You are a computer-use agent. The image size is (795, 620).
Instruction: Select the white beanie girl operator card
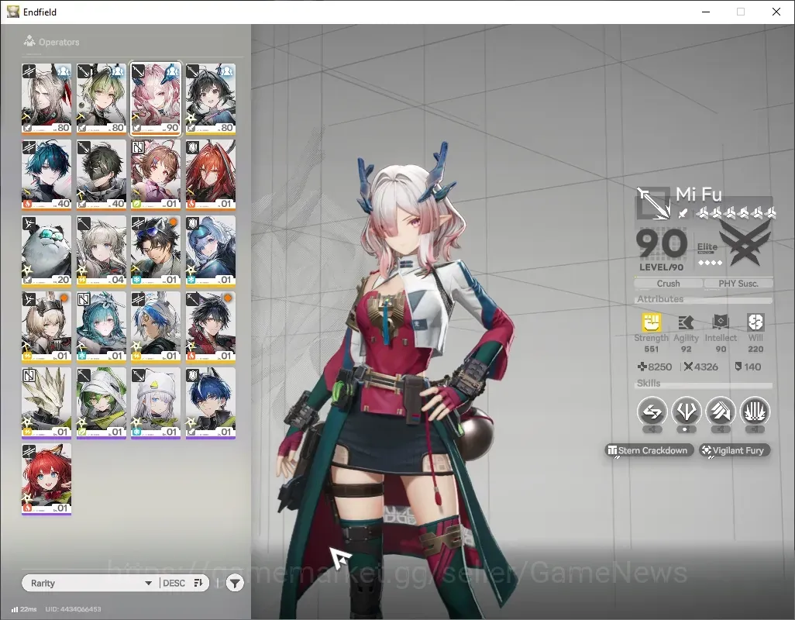pyautogui.click(x=156, y=403)
